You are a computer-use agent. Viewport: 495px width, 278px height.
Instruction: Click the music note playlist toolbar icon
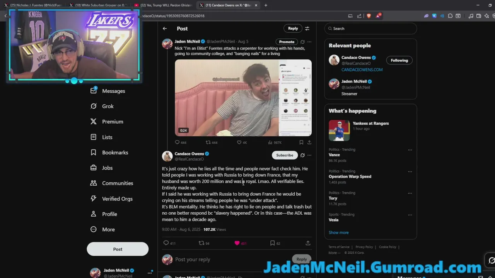471,16
